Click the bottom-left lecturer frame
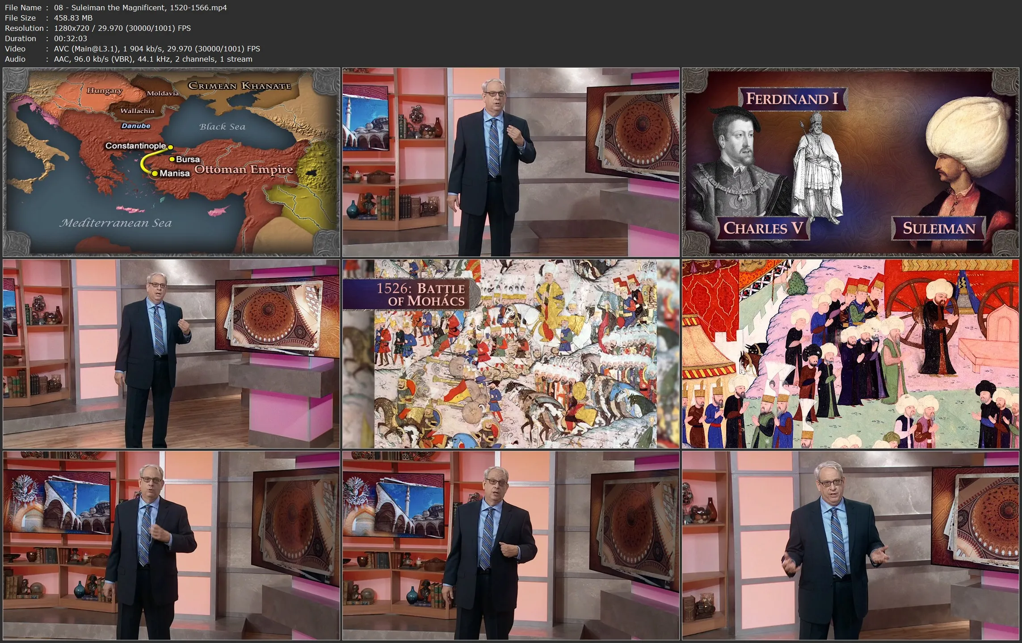Viewport: 1022px width, 643px height. point(171,545)
